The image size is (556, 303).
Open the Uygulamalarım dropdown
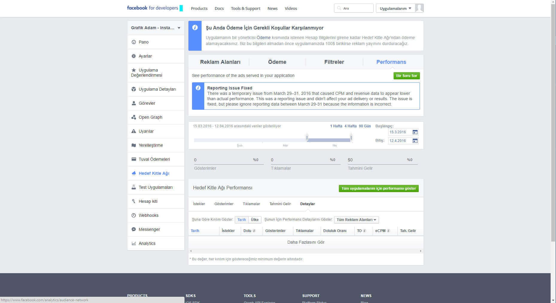pyautogui.click(x=395, y=8)
